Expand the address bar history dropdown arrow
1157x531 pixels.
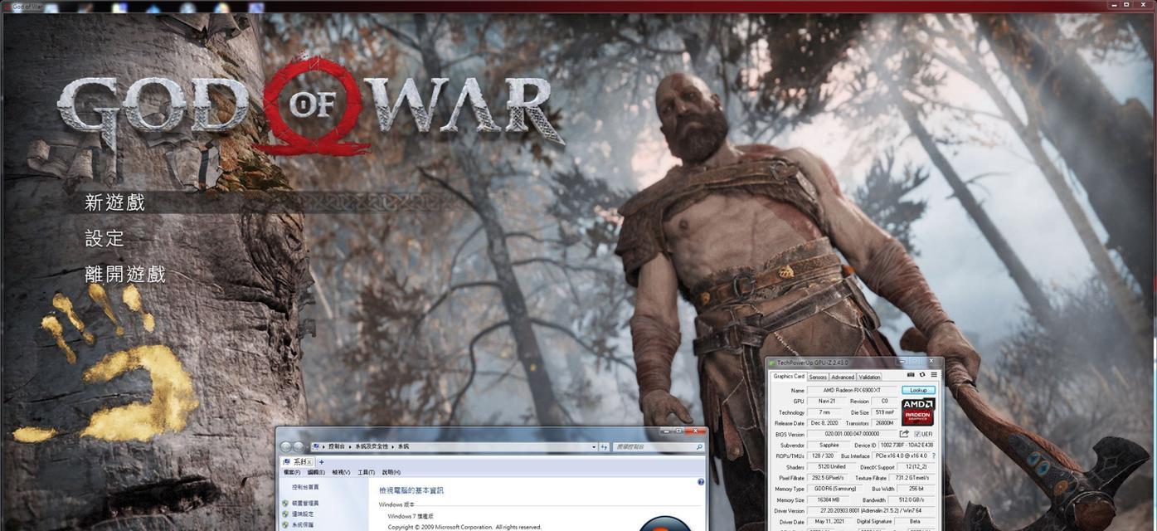click(594, 446)
